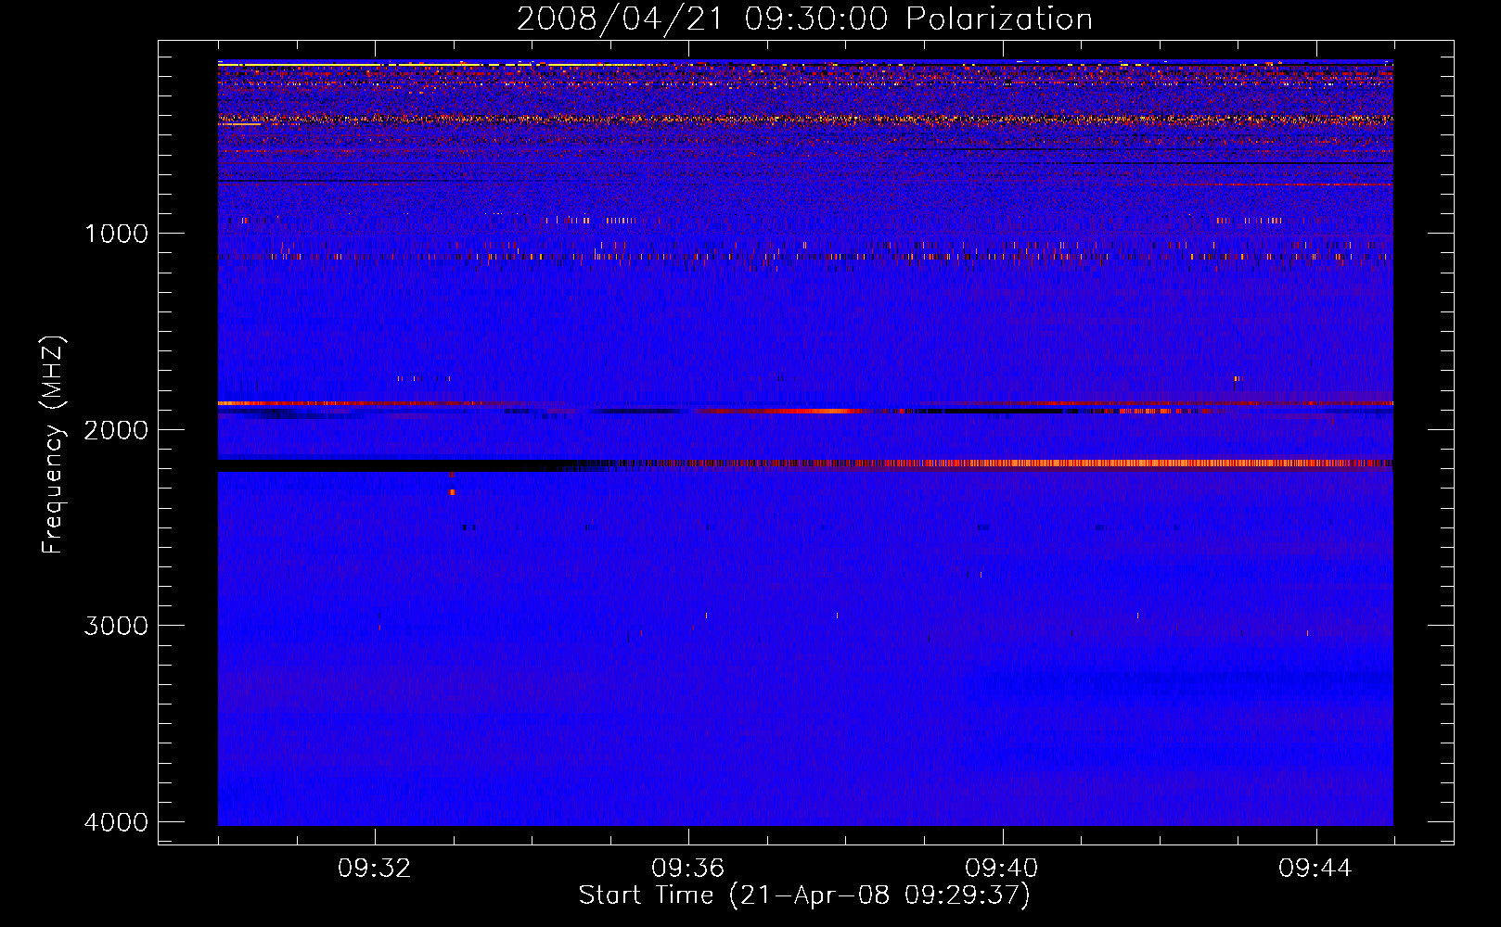Select the 'Frequency (MHZ)' axis label

tap(53, 445)
